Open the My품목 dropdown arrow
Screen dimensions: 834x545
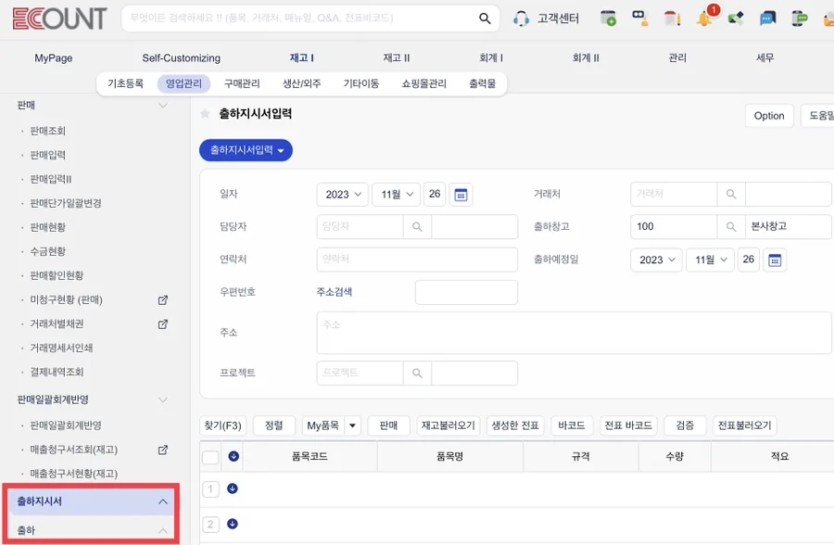352,425
